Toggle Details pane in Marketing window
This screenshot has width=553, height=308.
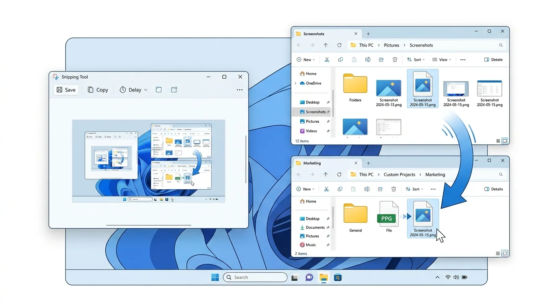tap(494, 189)
